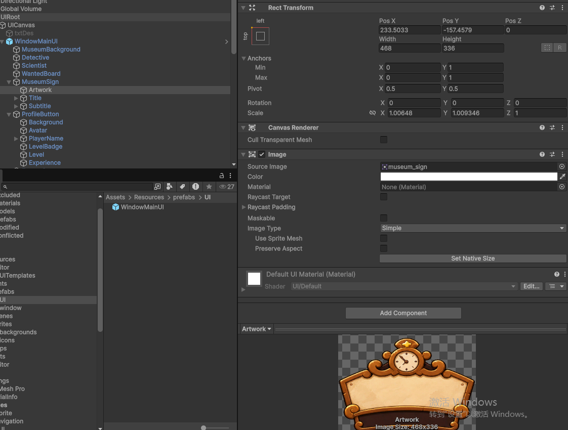Enable Use Sprite Mesh checkbox
The width and height of the screenshot is (568, 430).
[x=384, y=238]
